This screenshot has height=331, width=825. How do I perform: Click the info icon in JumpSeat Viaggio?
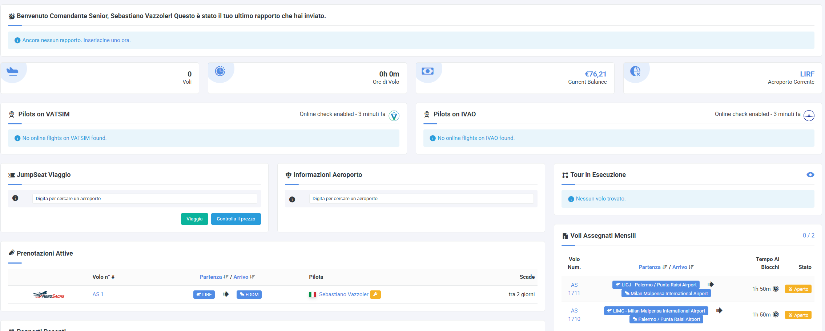(15, 198)
